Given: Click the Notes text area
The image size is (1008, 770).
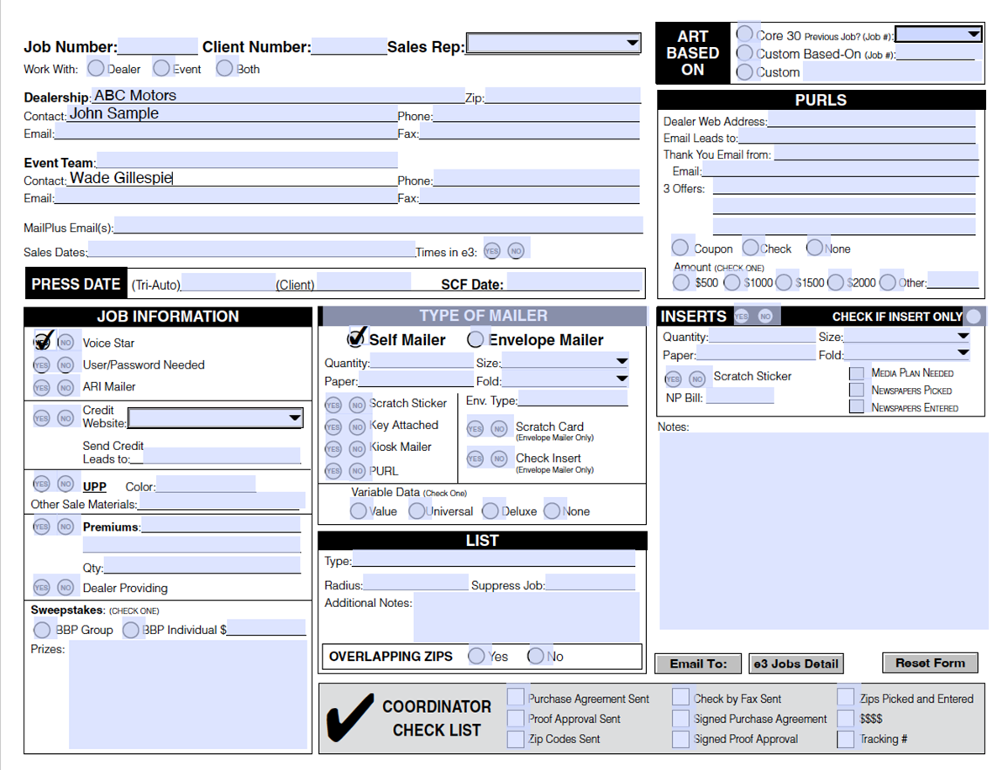Looking at the screenshot, I should coord(824,531).
